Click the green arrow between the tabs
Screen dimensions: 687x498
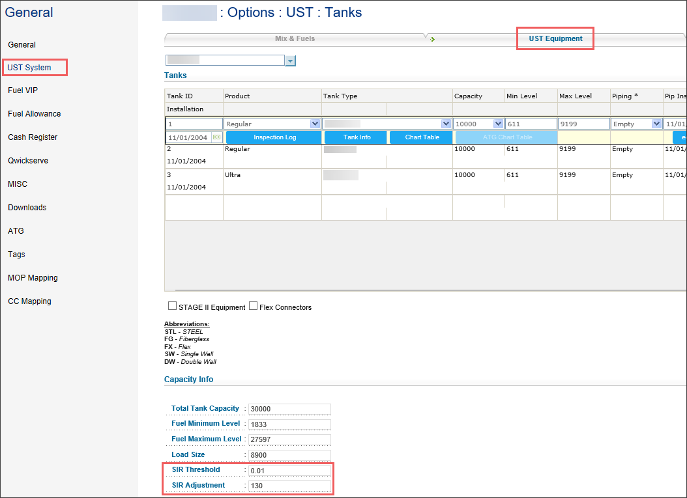pyautogui.click(x=432, y=40)
